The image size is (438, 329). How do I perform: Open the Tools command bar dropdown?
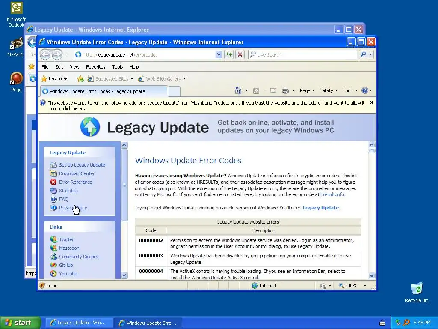[350, 90]
